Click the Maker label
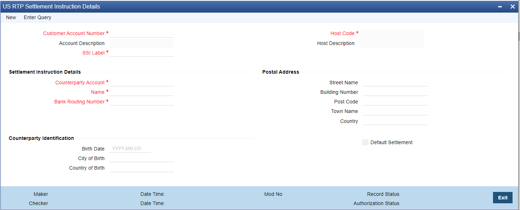520x210 pixels. point(41,194)
